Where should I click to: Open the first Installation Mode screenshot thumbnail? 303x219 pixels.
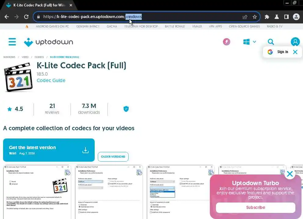pyautogui.click(x=37, y=192)
